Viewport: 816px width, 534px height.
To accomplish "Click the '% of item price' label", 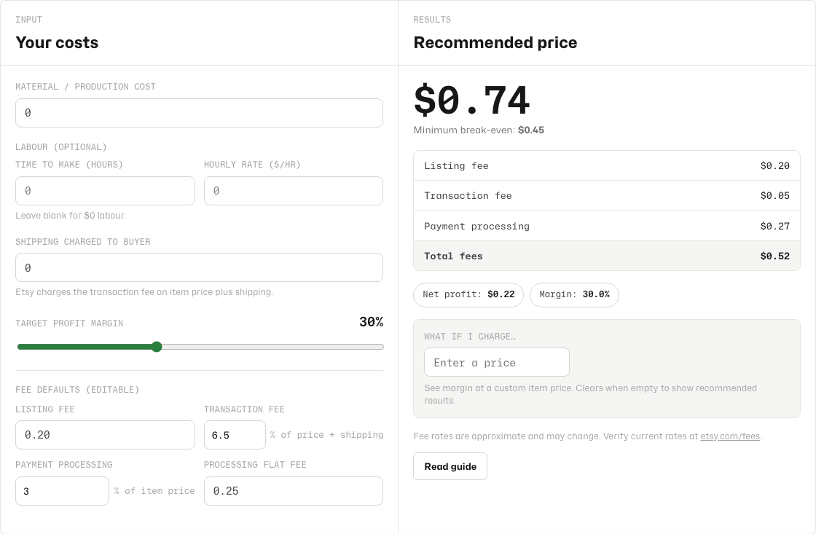I will coord(154,491).
